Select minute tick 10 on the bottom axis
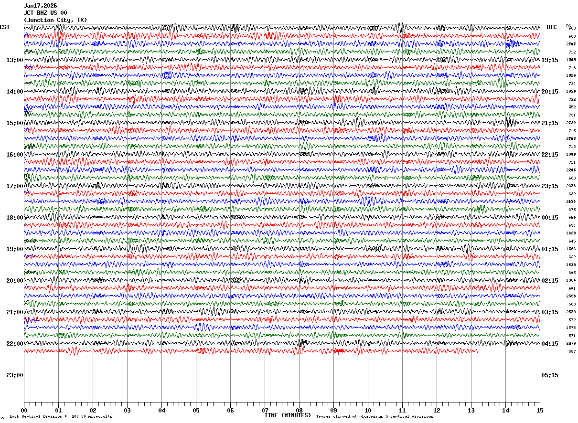This screenshot has height=423, width=578. coord(368,410)
